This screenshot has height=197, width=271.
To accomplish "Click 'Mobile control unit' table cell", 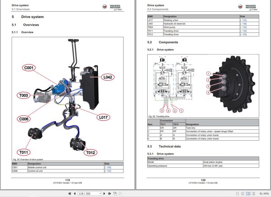I will click(x=66, y=167).
